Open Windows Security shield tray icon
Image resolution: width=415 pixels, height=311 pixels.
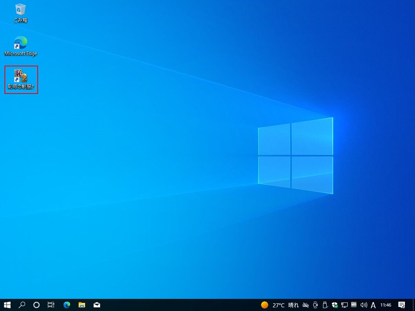(335, 305)
